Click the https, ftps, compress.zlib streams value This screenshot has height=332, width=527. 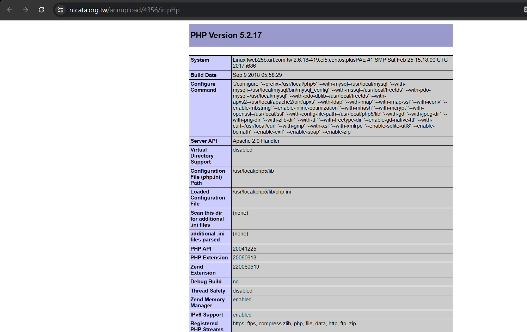(x=294, y=324)
